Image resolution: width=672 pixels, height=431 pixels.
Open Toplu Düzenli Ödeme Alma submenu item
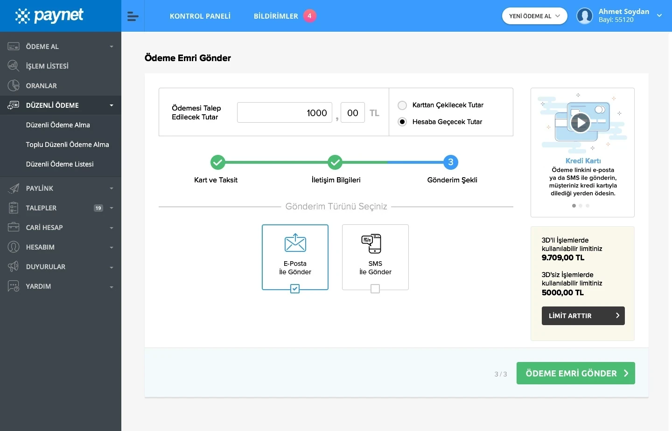point(68,145)
